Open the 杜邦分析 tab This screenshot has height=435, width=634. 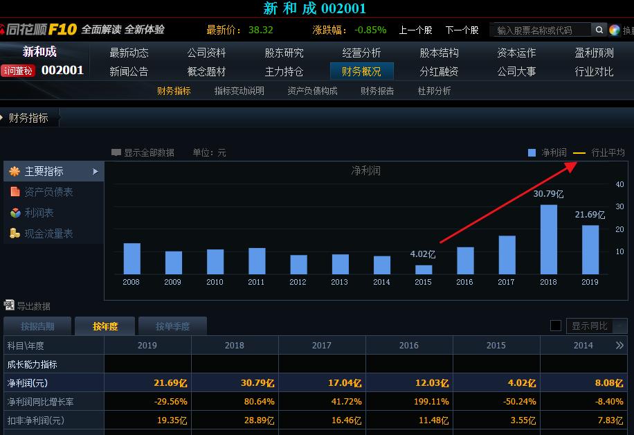click(x=434, y=90)
